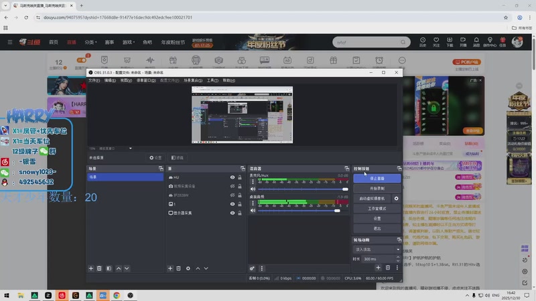Click the 开始录制 button

377,189
